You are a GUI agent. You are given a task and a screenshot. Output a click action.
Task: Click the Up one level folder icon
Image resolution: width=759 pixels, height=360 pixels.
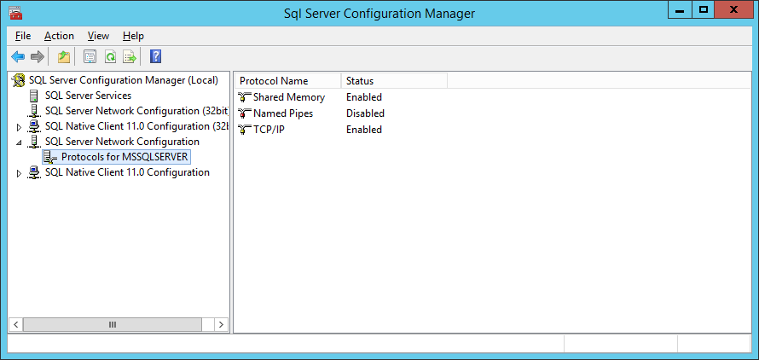tap(64, 57)
